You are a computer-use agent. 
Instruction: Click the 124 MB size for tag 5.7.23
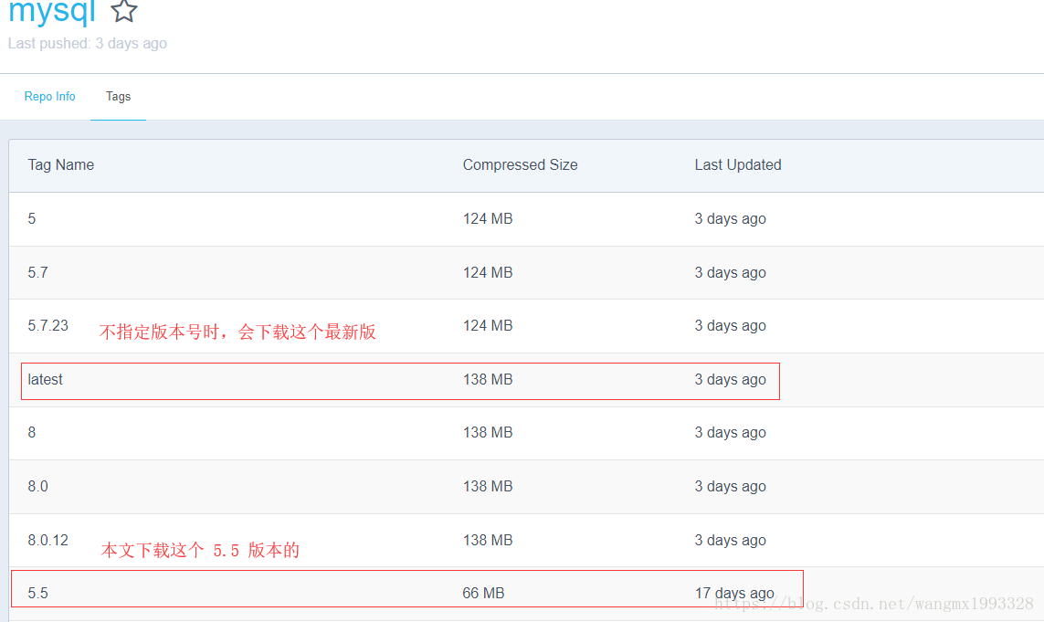(488, 326)
